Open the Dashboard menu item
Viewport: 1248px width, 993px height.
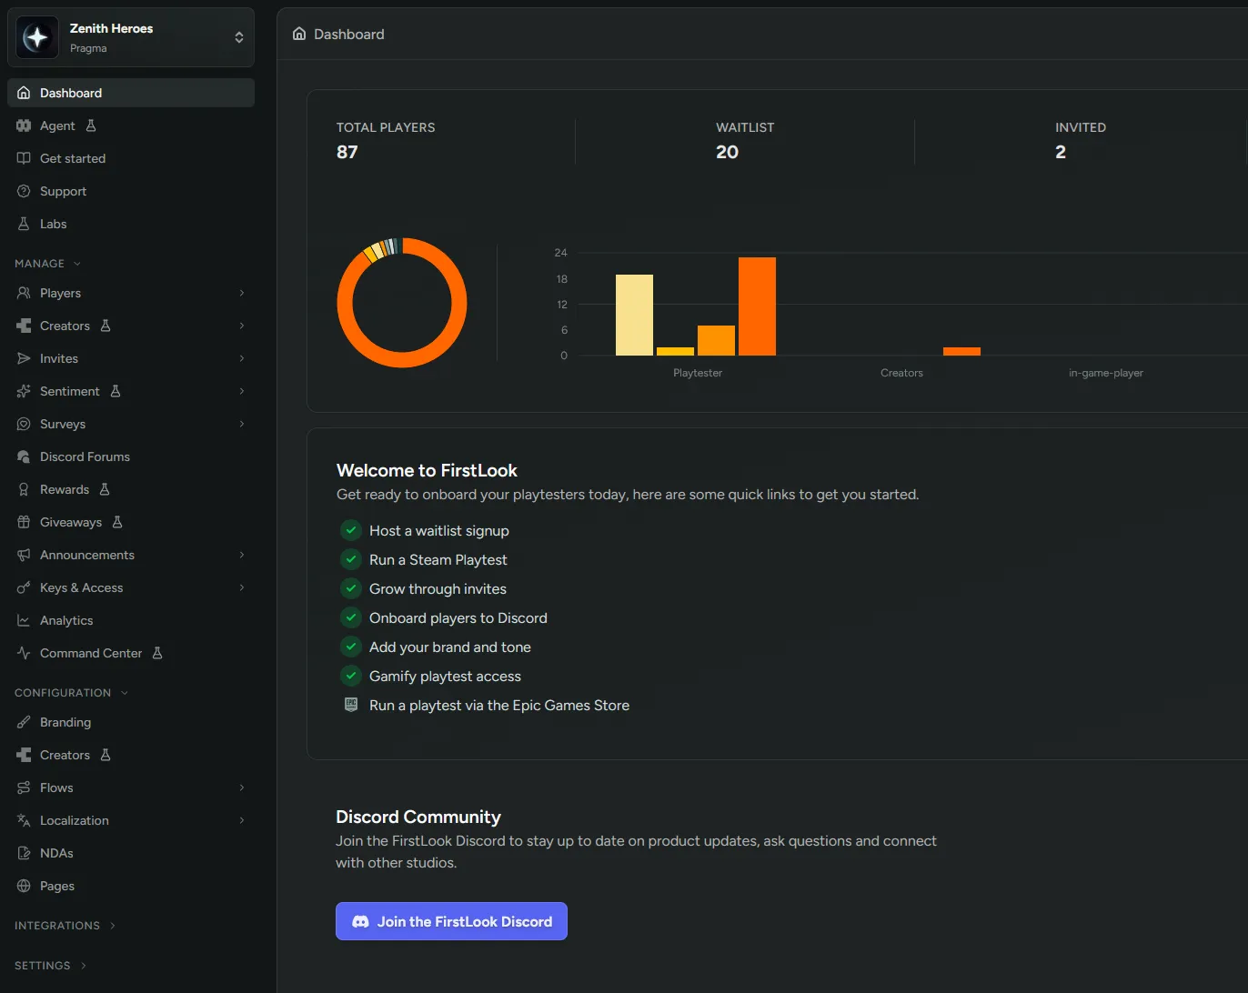[x=131, y=93]
